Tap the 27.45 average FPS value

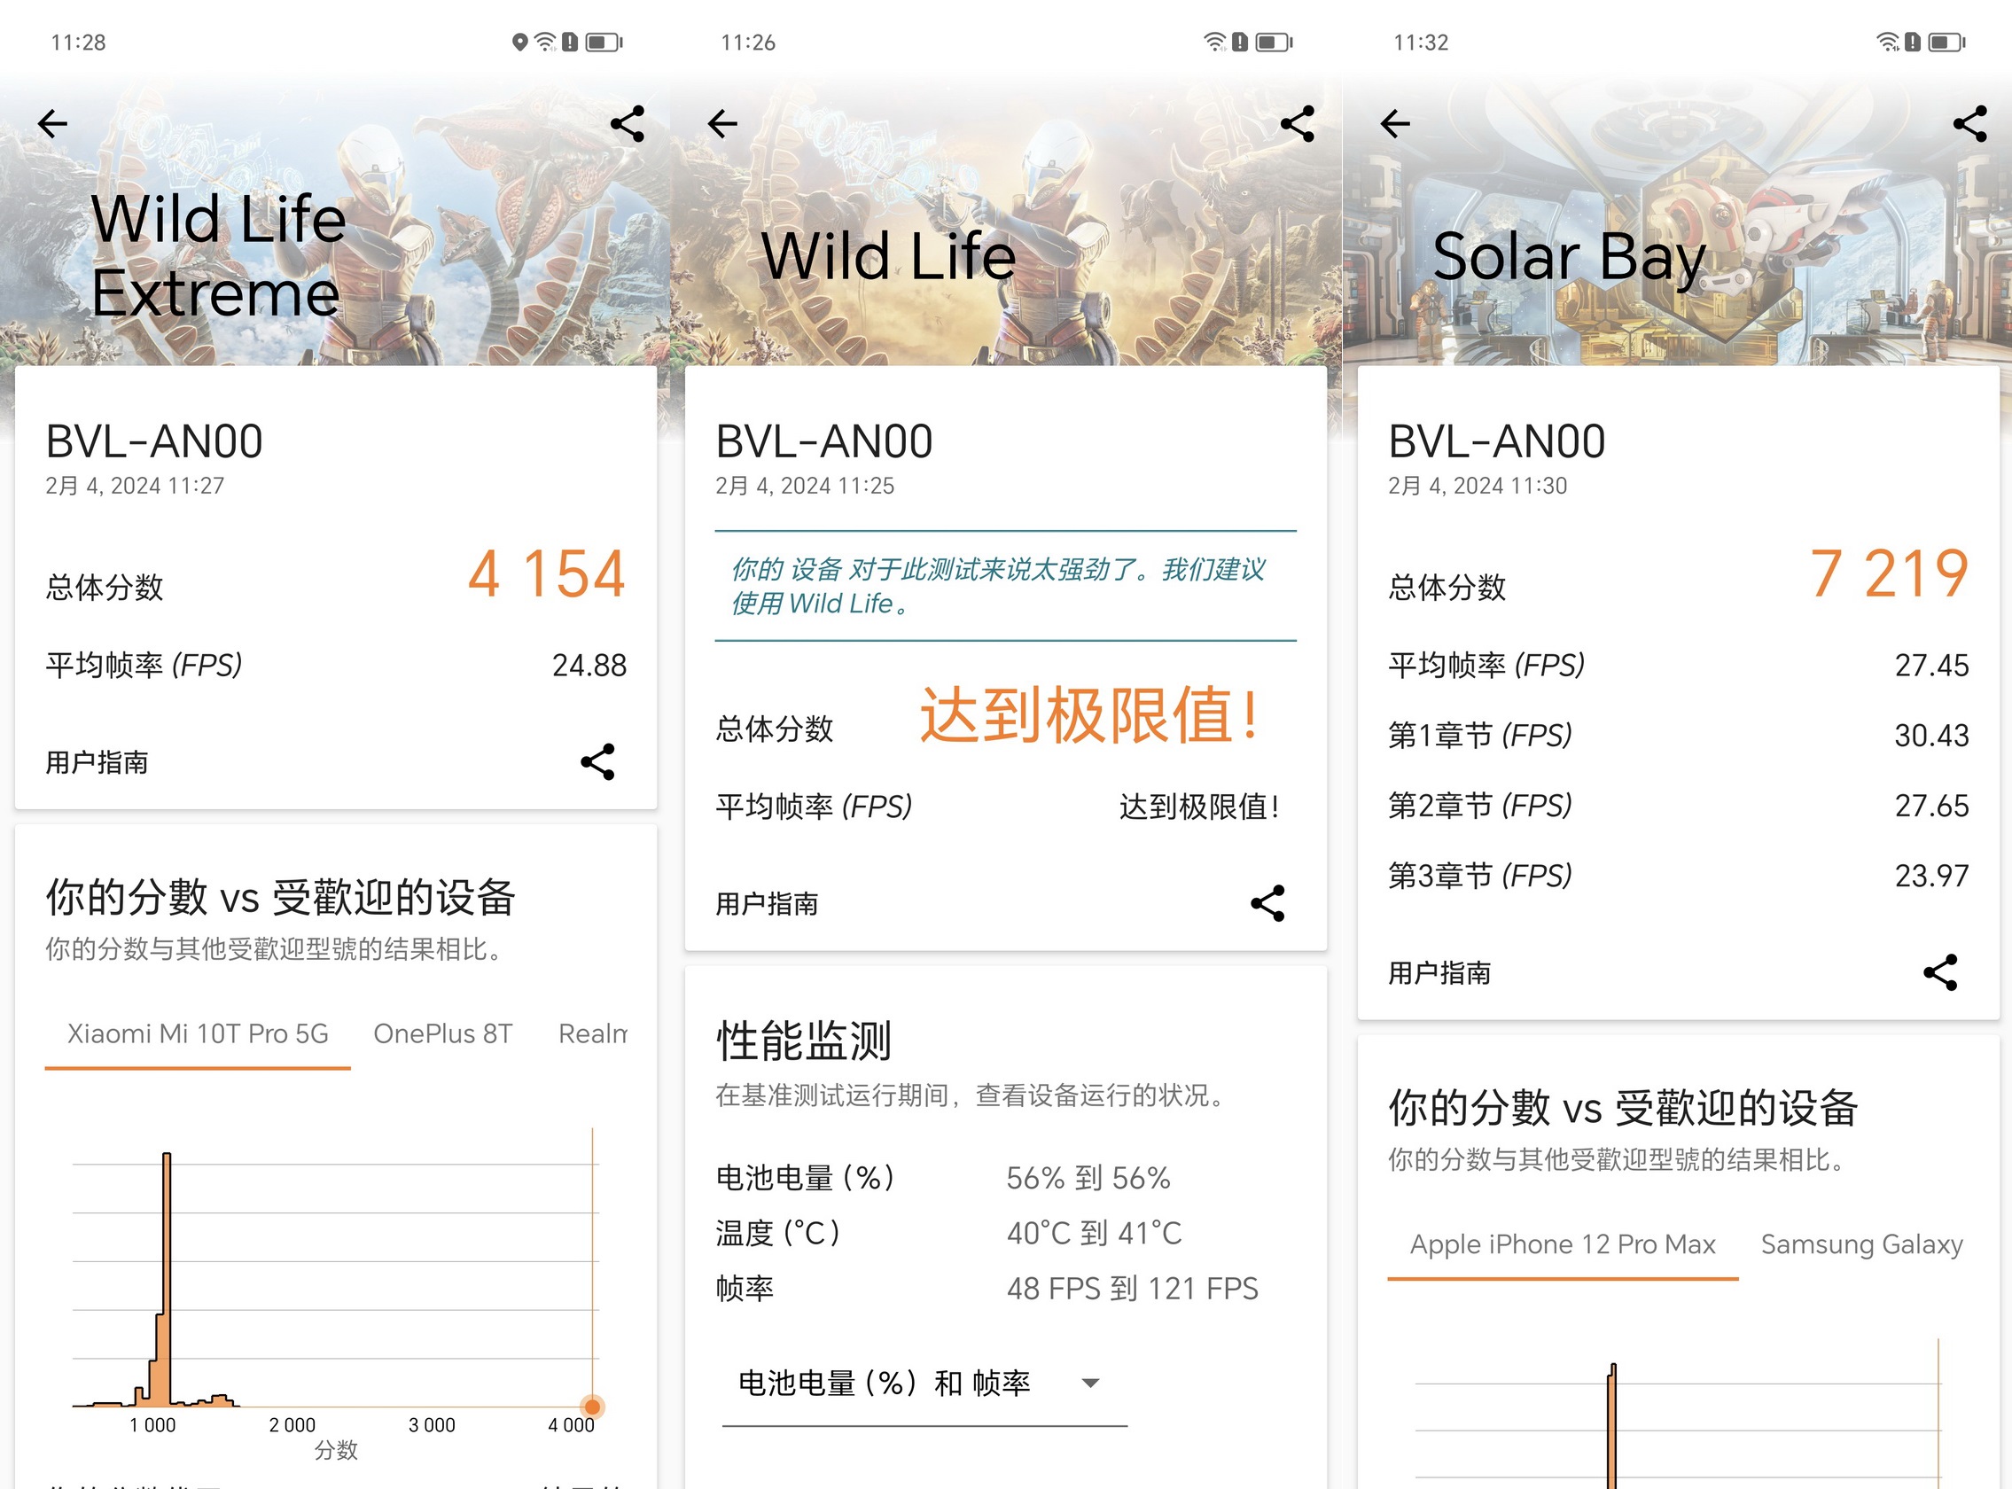coord(1931,666)
